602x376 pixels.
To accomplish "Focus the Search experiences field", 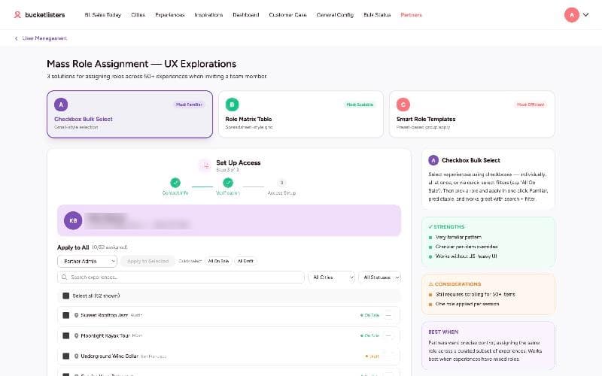I will [x=181, y=277].
